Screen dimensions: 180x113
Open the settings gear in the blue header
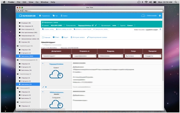coord(160,16)
